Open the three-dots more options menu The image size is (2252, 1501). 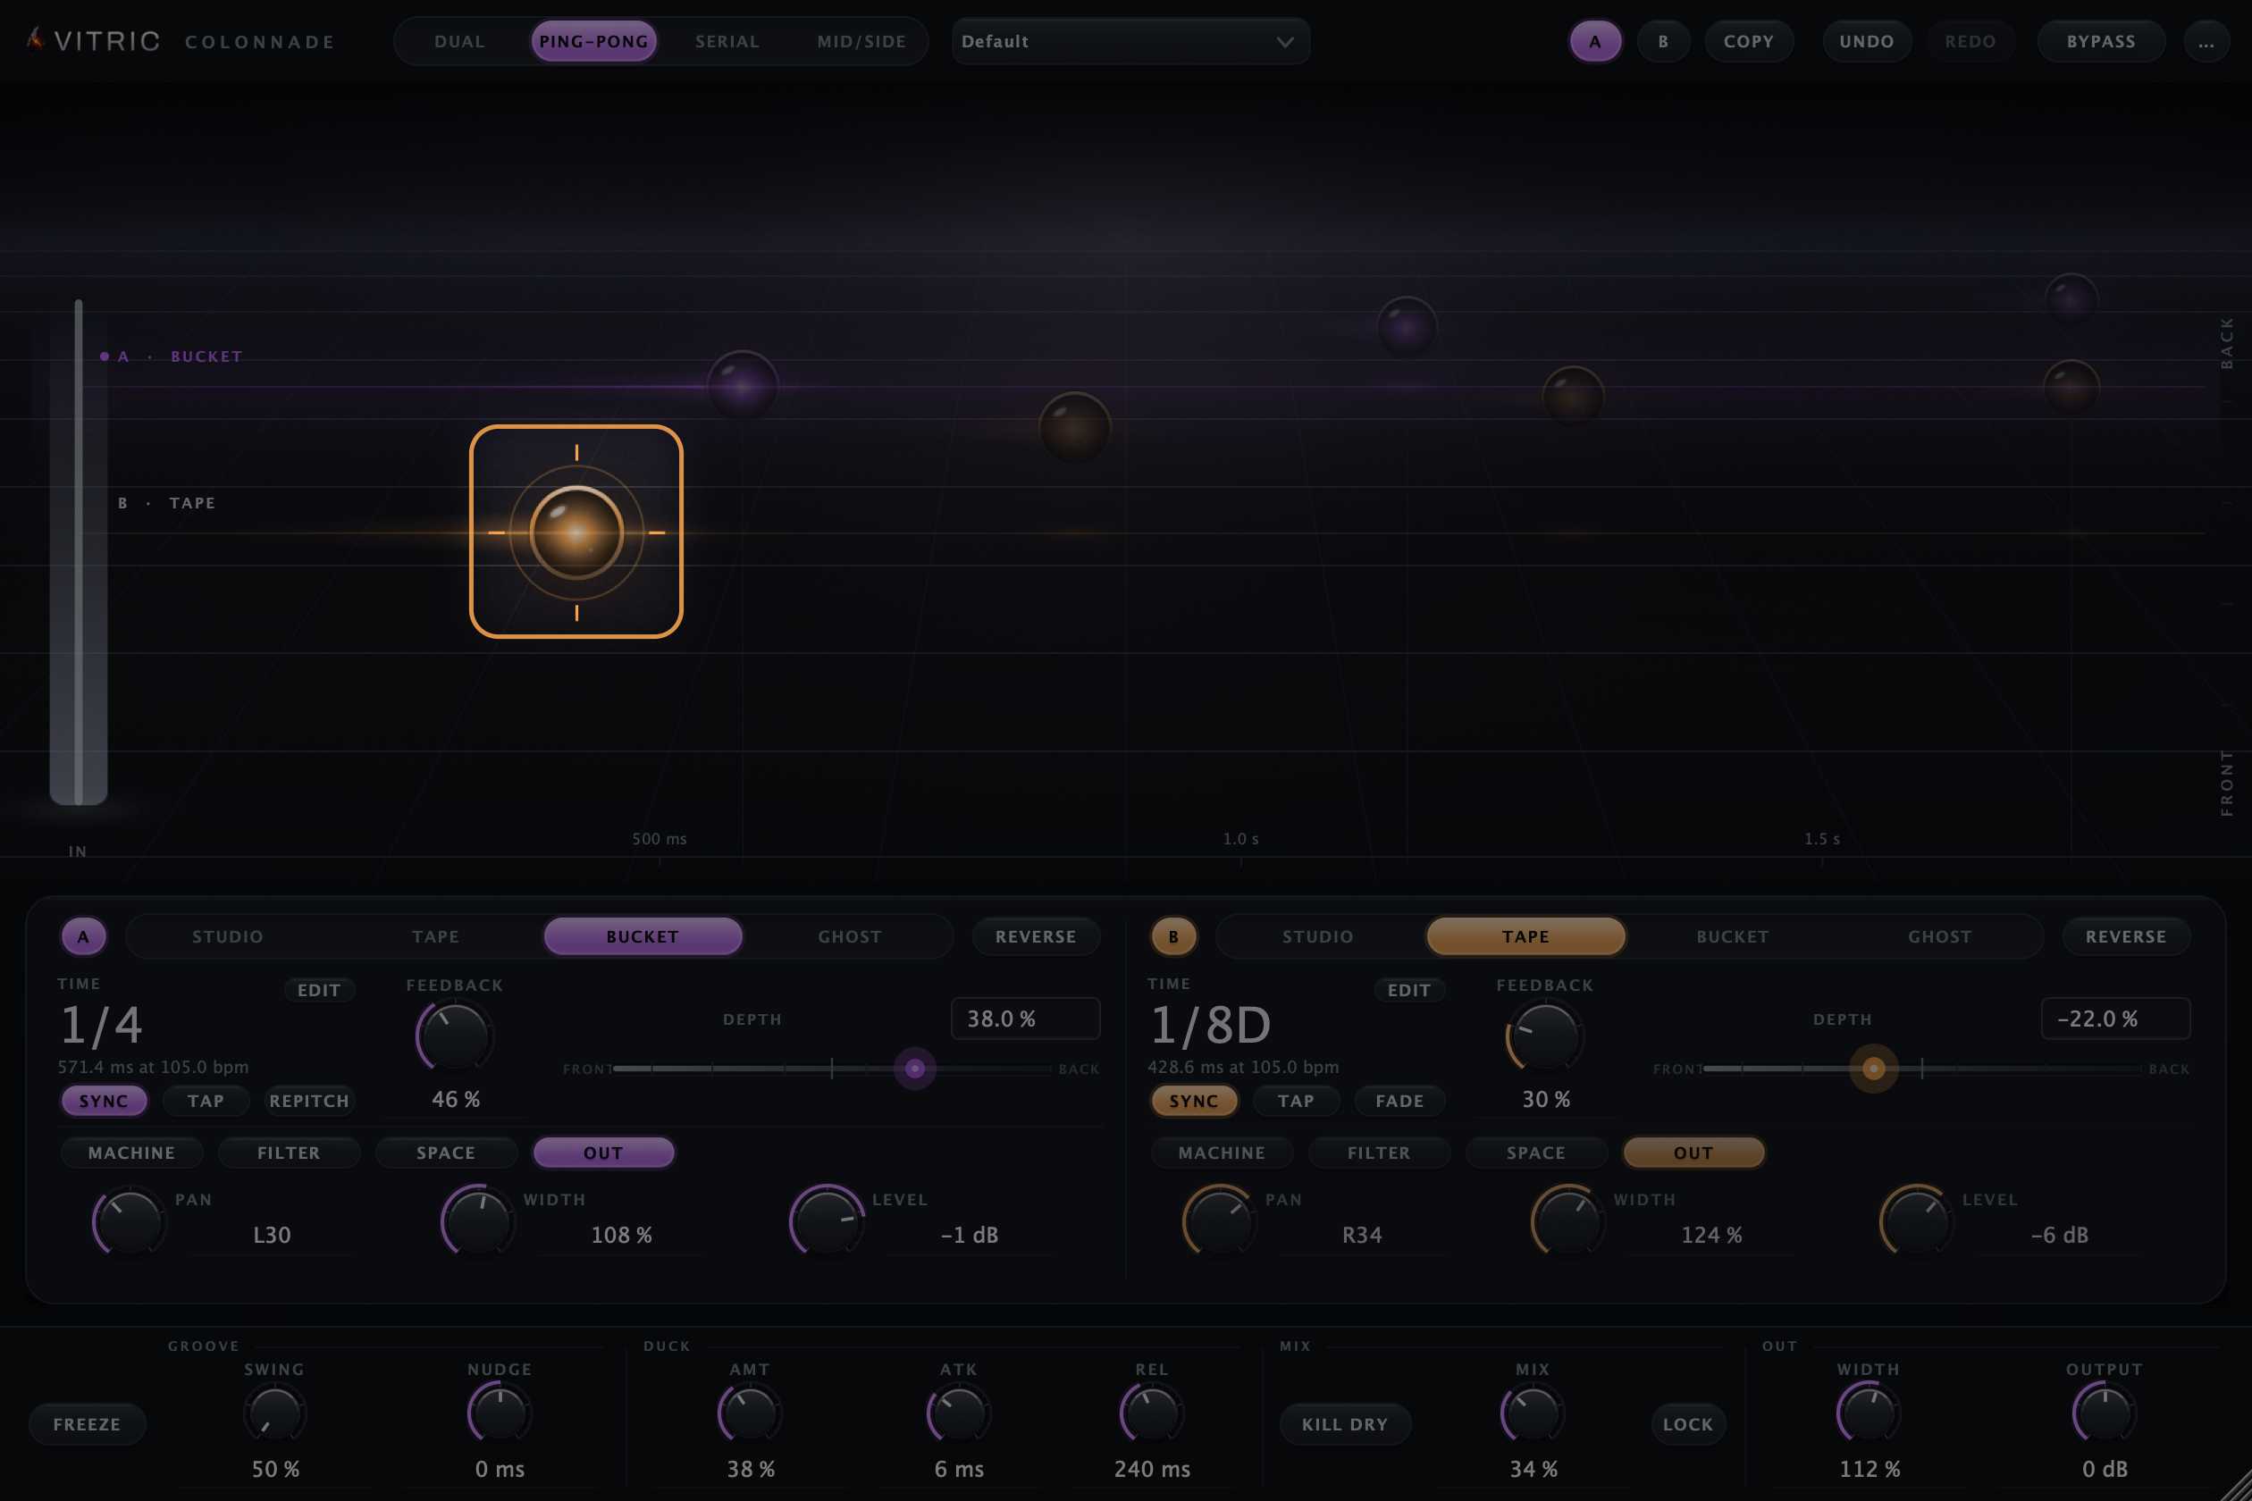point(2206,42)
